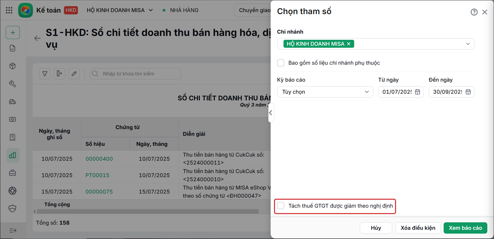This screenshot has height=239, width=494.
Task: Click the search keyword input field
Action: (135, 74)
